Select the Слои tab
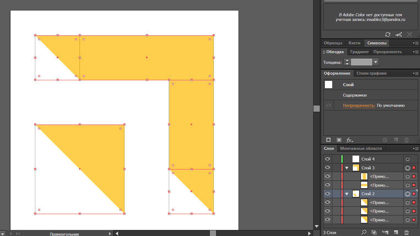Screen dimensions: 420x236 click(329, 148)
